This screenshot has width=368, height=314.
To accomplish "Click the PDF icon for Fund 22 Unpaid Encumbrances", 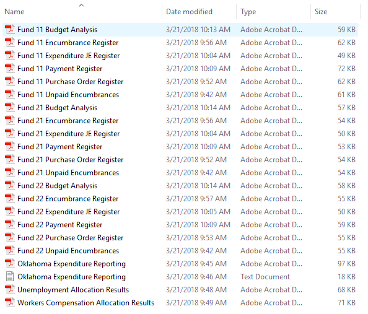I will [10, 251].
